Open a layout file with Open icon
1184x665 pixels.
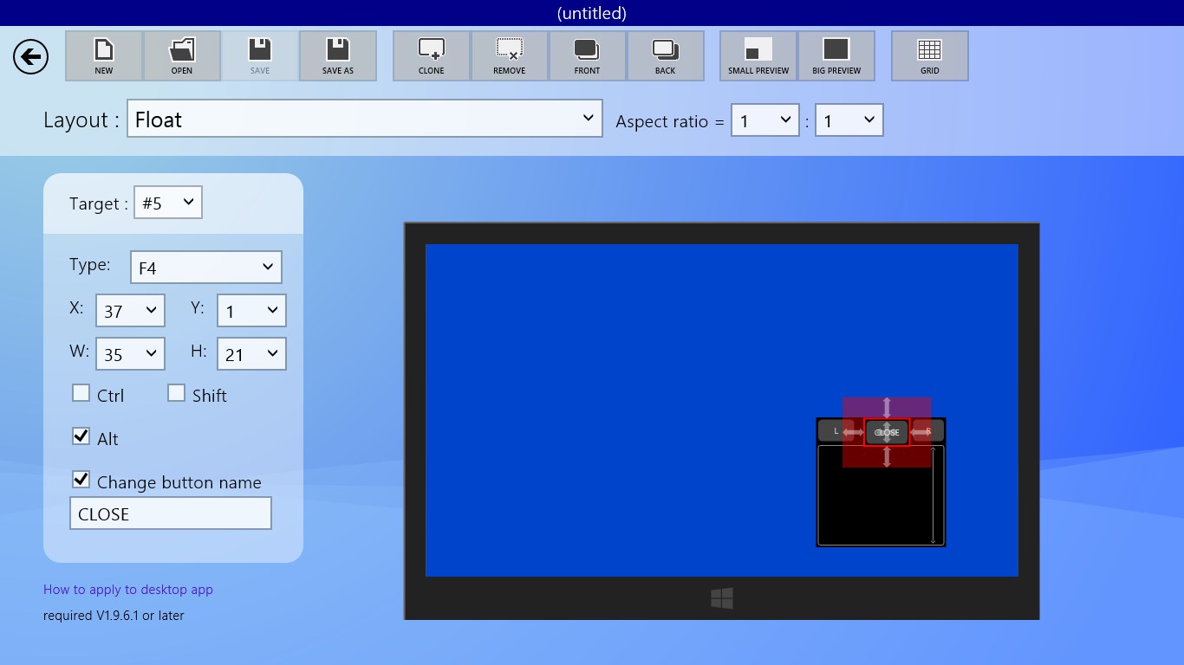[x=182, y=56]
